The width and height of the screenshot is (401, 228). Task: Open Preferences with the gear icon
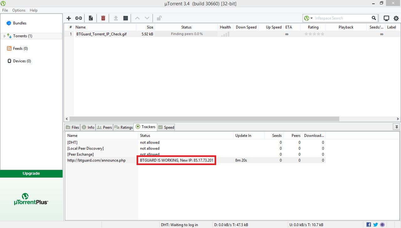pos(396,18)
